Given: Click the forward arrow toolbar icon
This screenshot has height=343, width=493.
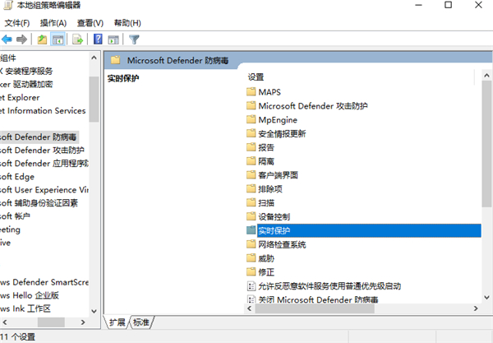Looking at the screenshot, I should tap(21, 39).
